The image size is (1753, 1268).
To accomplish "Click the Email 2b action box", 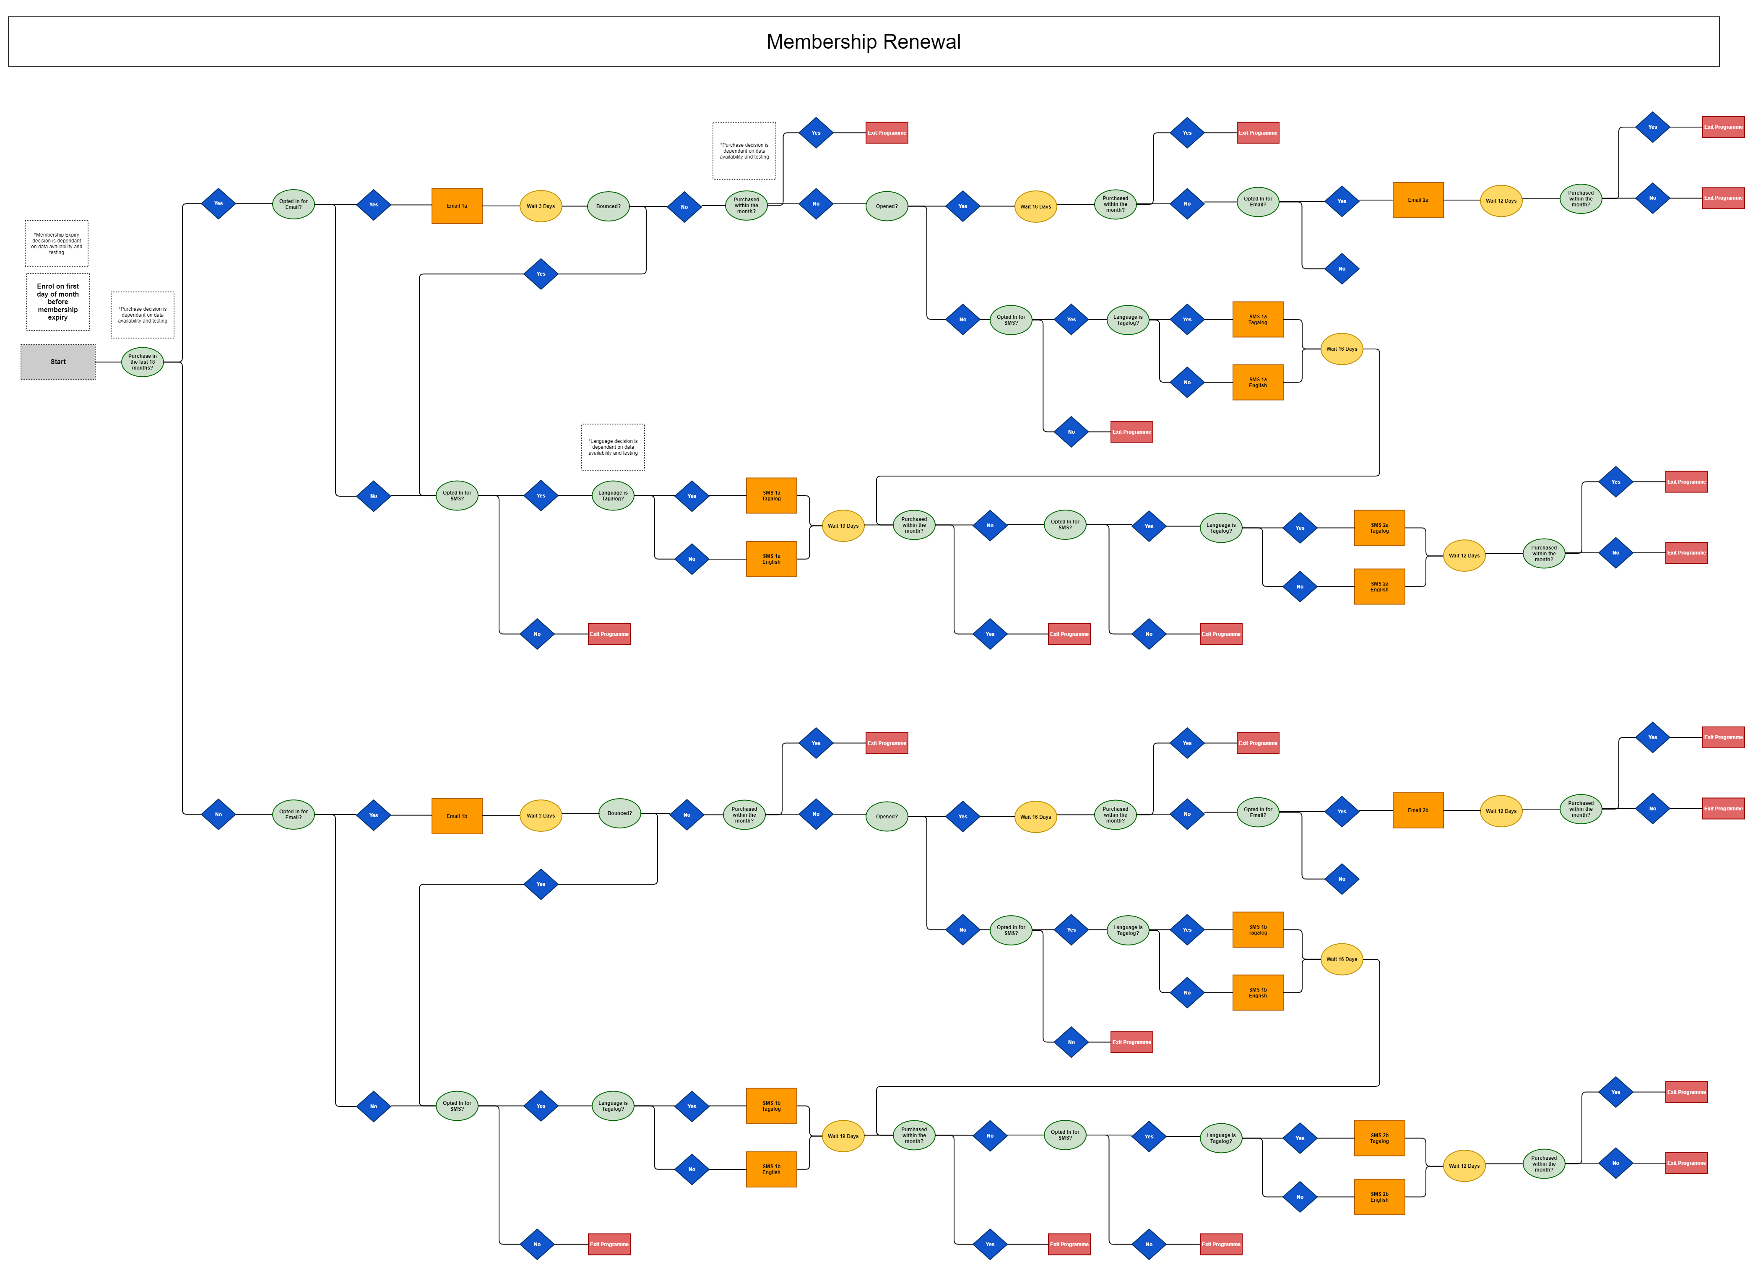I will coord(1417,810).
